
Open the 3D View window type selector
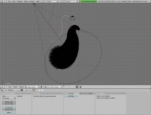(3, 87)
